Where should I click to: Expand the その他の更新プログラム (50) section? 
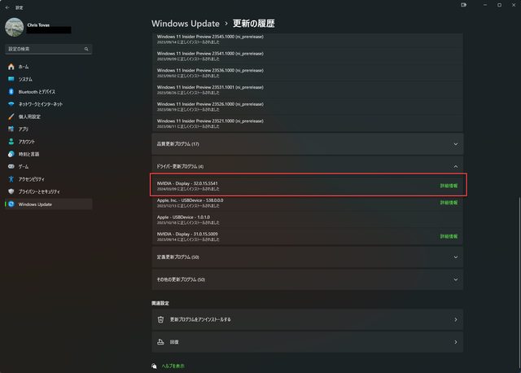tap(307, 279)
